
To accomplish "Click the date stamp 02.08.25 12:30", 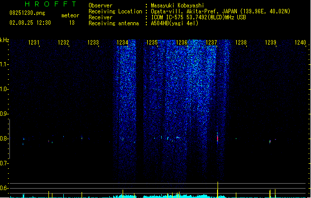I will pos(30,23).
